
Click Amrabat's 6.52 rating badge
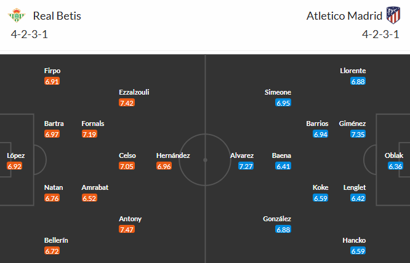coord(89,198)
